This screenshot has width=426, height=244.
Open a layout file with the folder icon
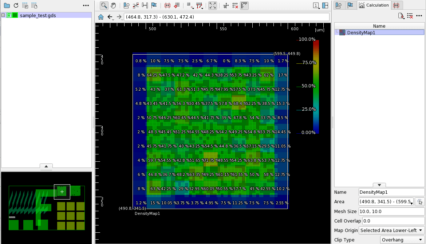pos(7,5)
